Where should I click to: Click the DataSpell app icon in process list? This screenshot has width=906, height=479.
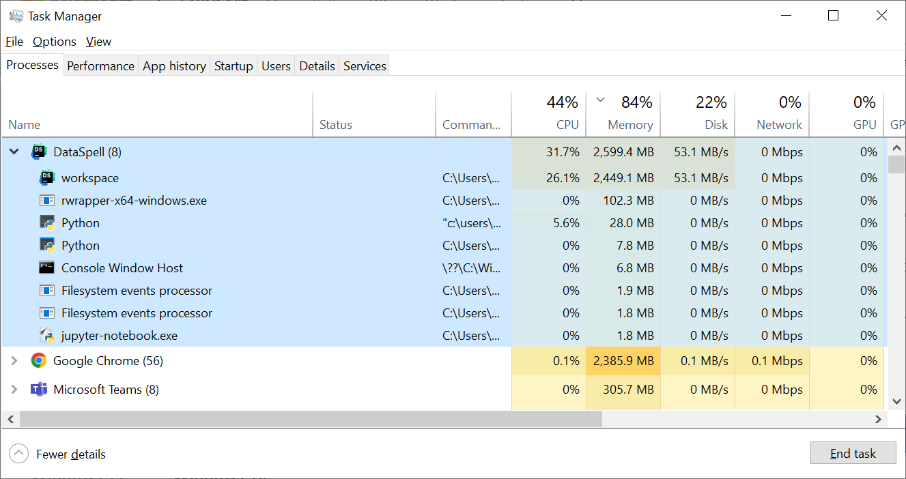[39, 152]
